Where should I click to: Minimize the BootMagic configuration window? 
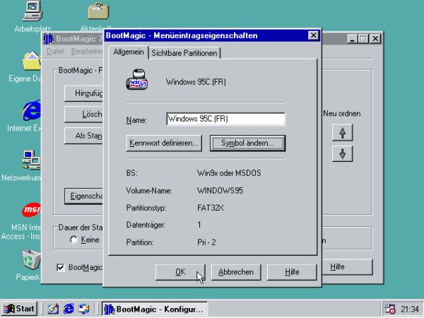pos(352,39)
